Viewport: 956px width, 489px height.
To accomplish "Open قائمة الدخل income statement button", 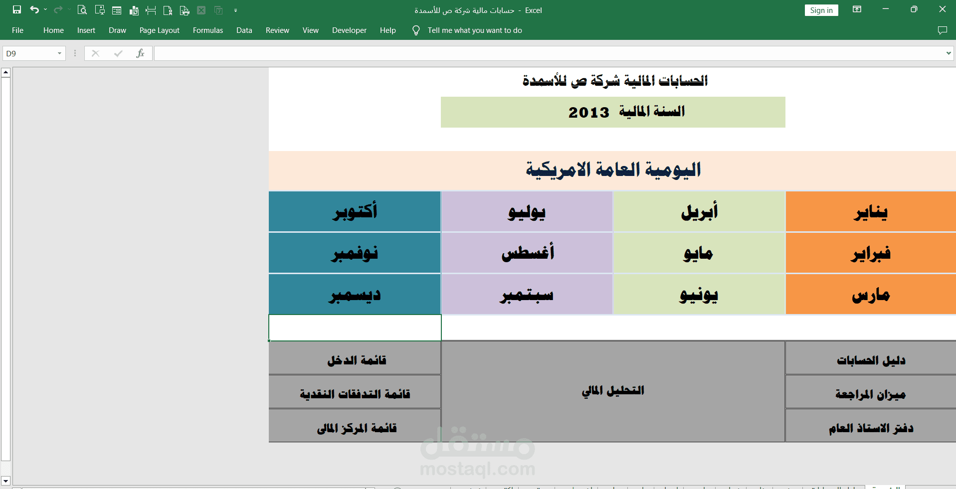I will pyautogui.click(x=355, y=358).
